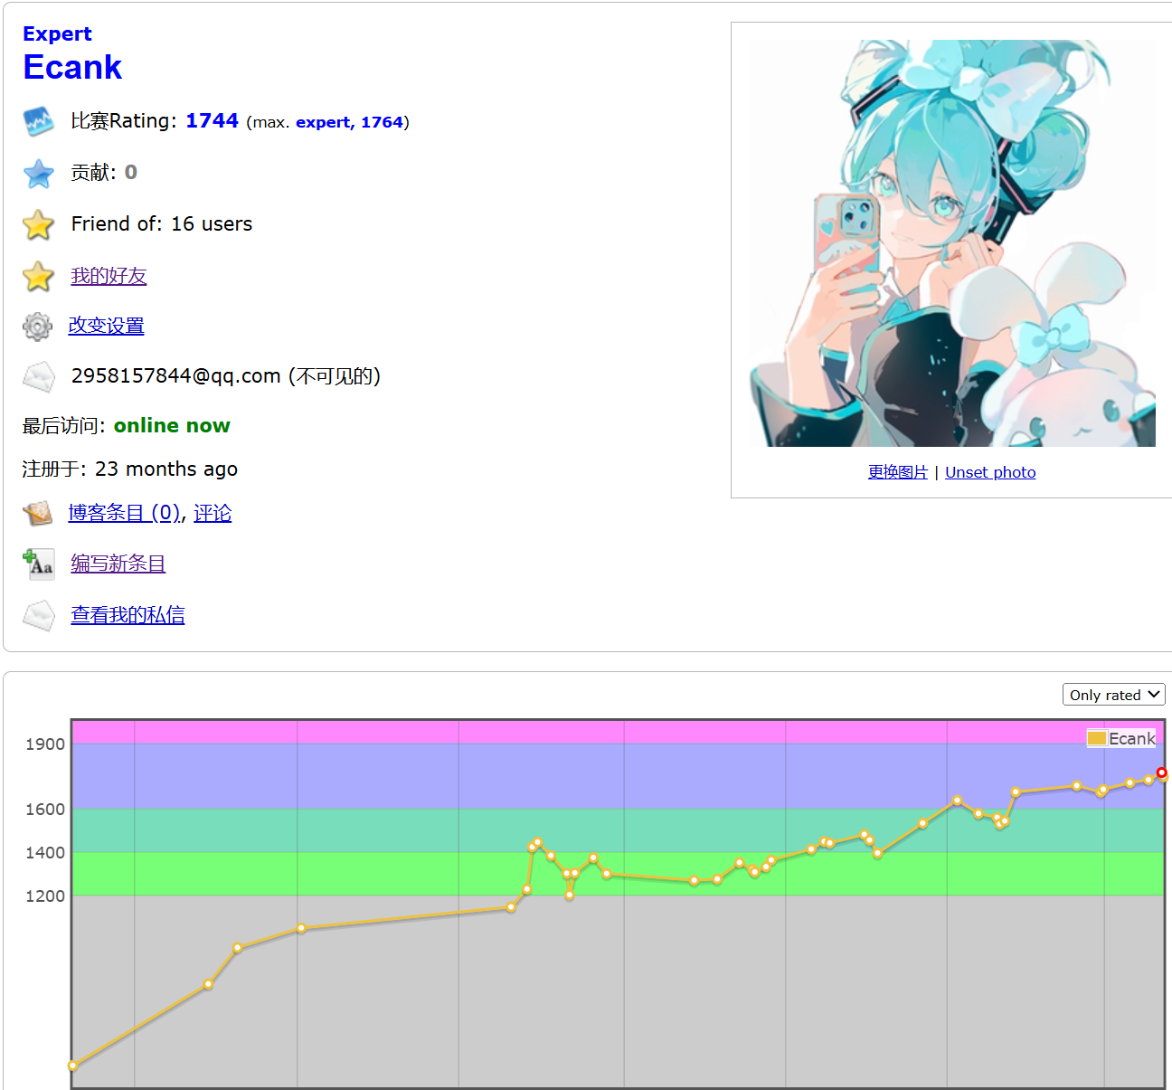Click the envelope icon beside the email
Image resolution: width=1172 pixels, height=1090 pixels.
[x=38, y=376]
